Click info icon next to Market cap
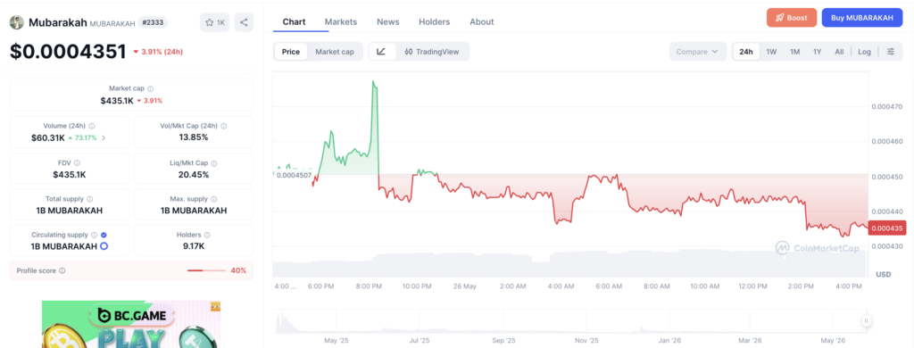 coord(150,88)
